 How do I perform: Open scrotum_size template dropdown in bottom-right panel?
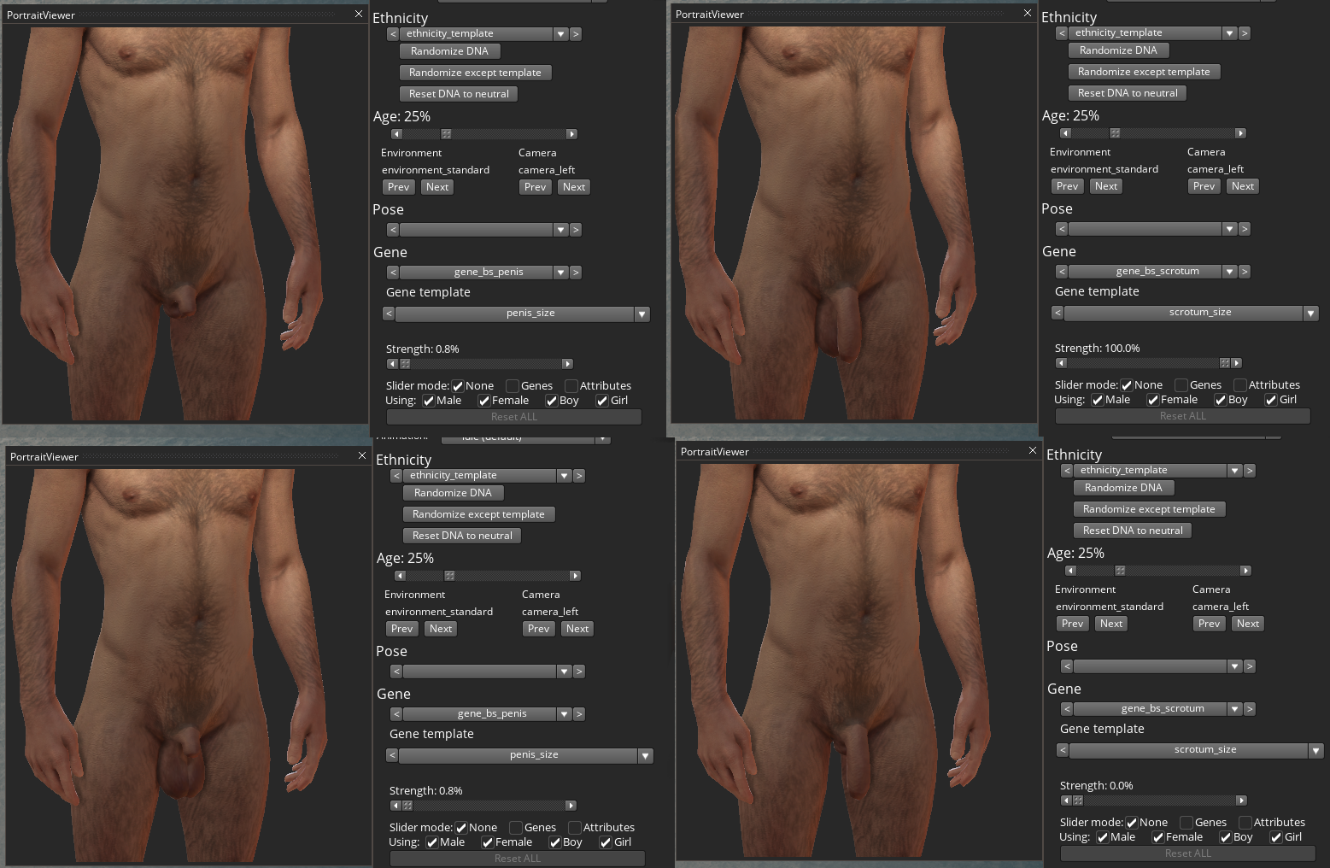1315,751
